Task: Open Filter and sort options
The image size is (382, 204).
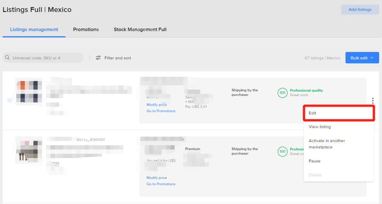Action: pos(117,58)
